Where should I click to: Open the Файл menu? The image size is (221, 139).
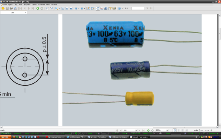click(5, 5)
